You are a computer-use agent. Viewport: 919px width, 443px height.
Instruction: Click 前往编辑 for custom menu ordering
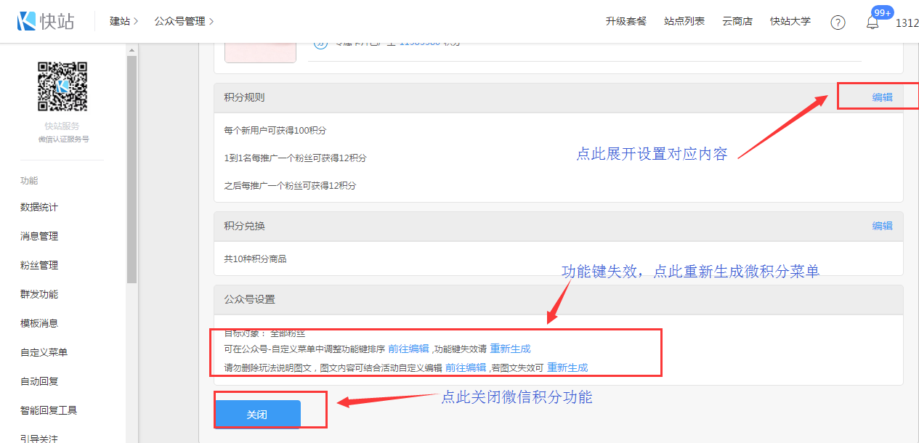pos(408,349)
